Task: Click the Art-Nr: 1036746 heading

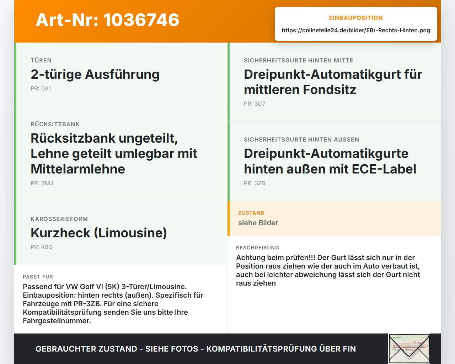Action: (x=107, y=20)
